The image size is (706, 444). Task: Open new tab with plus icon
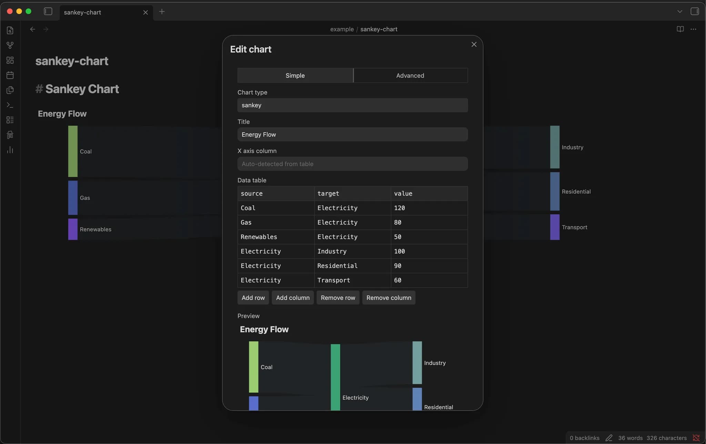(x=162, y=12)
